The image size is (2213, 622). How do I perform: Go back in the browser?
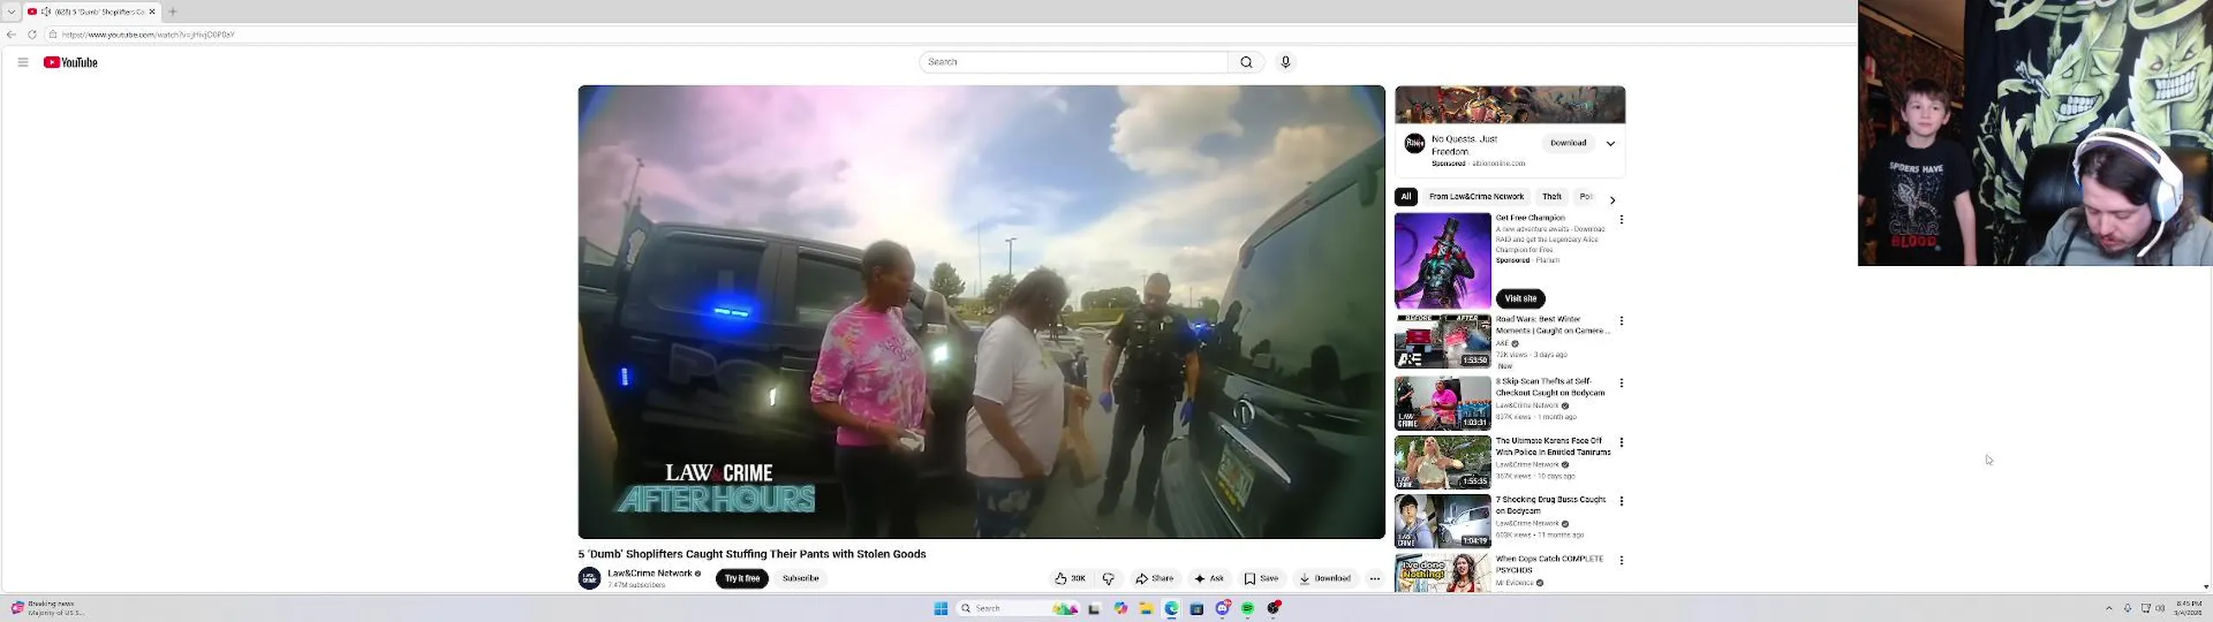point(11,35)
